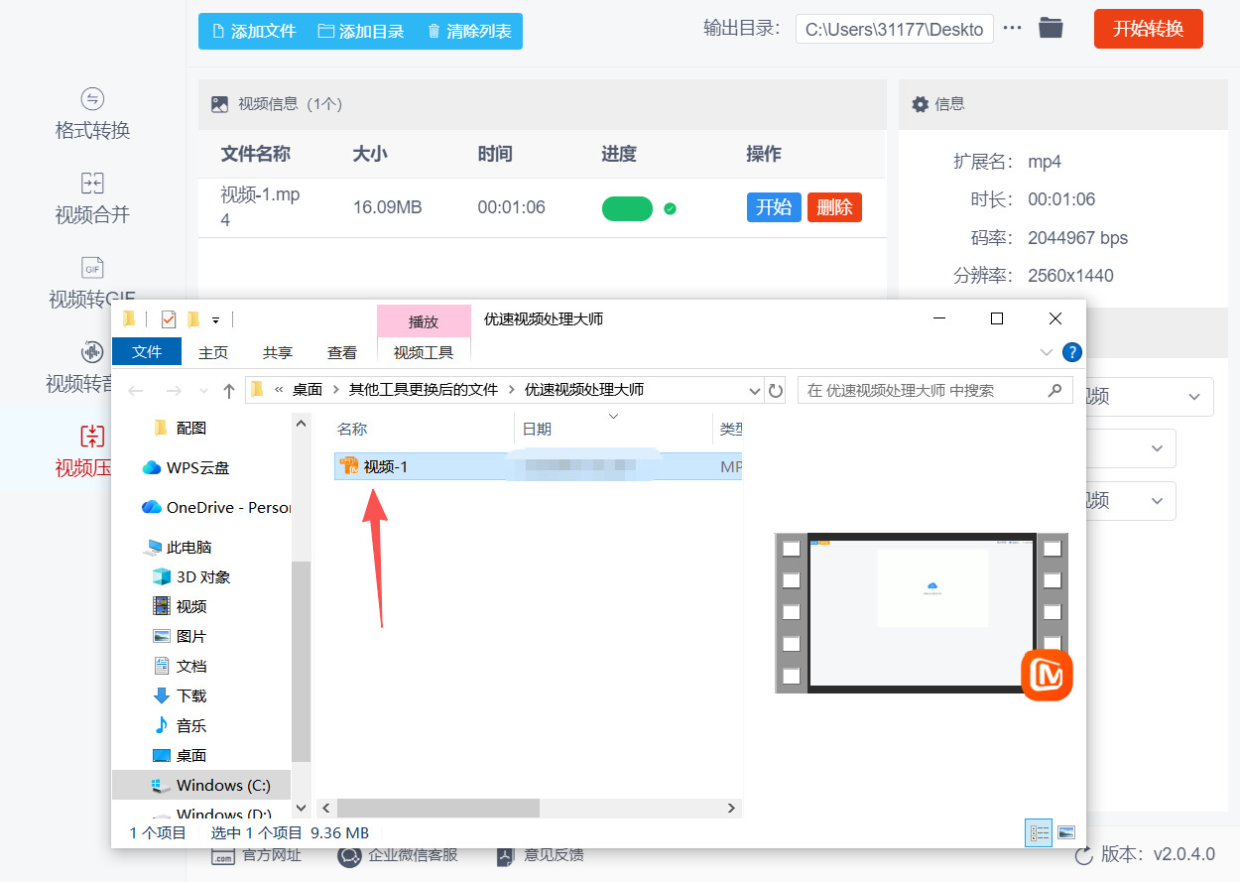Click the 添加文件 button

pos(252,31)
